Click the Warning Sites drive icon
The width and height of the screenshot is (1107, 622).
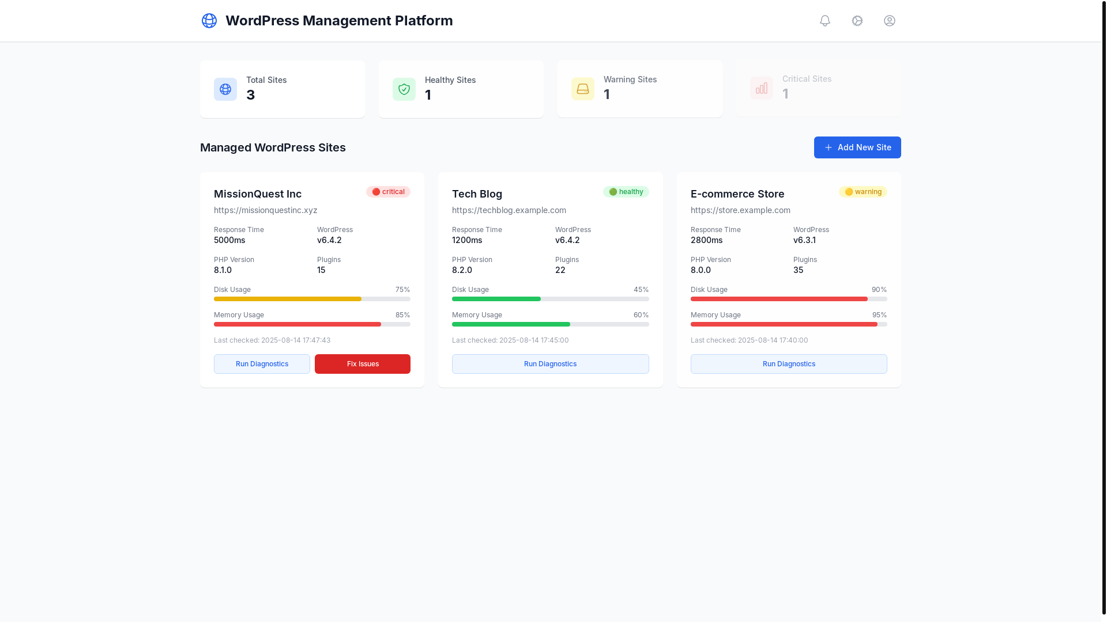[583, 89]
